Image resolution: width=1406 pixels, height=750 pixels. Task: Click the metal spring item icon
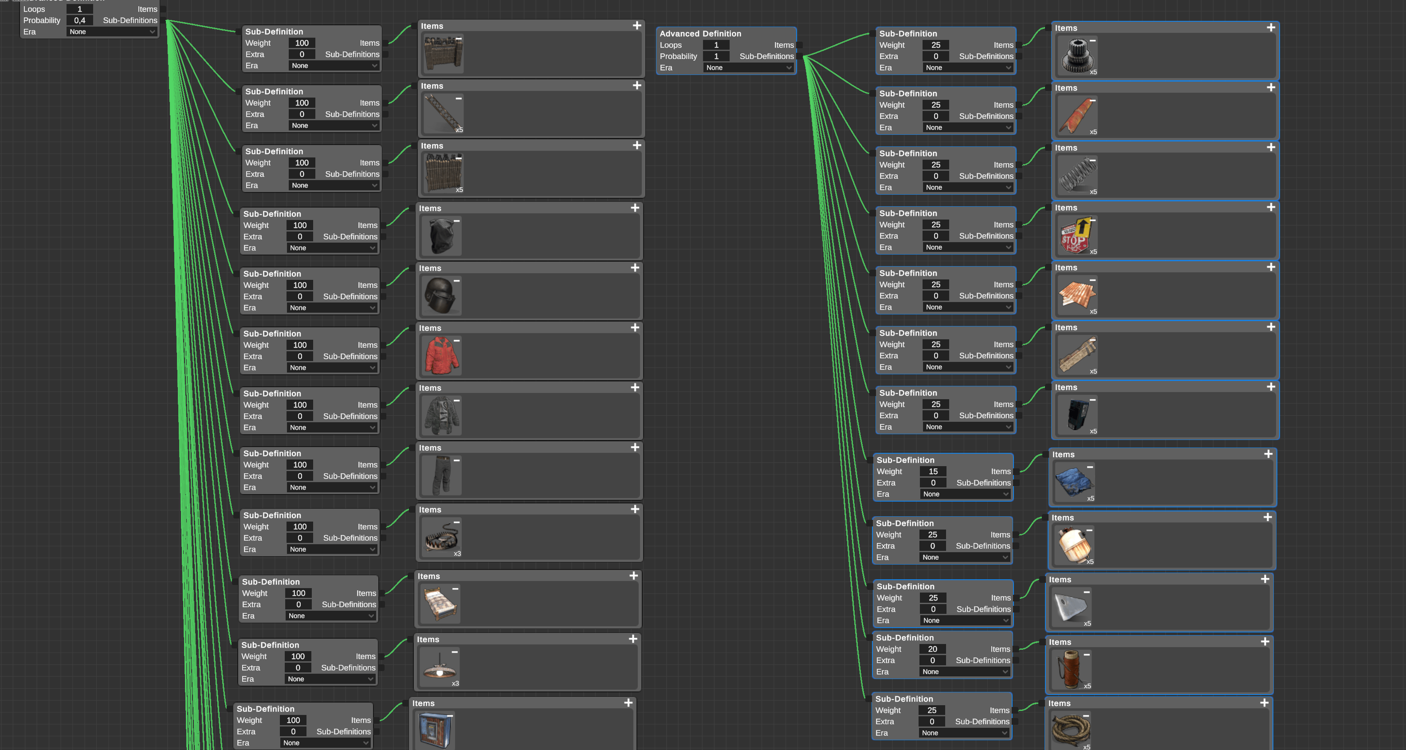(1077, 176)
